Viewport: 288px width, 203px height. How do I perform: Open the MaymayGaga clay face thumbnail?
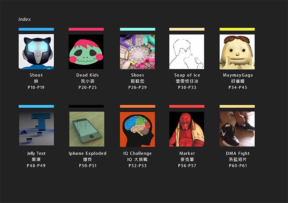pos(237,51)
